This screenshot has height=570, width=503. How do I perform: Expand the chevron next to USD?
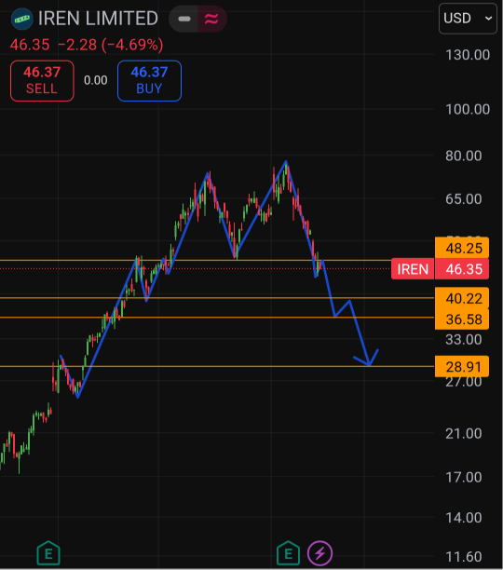click(488, 19)
